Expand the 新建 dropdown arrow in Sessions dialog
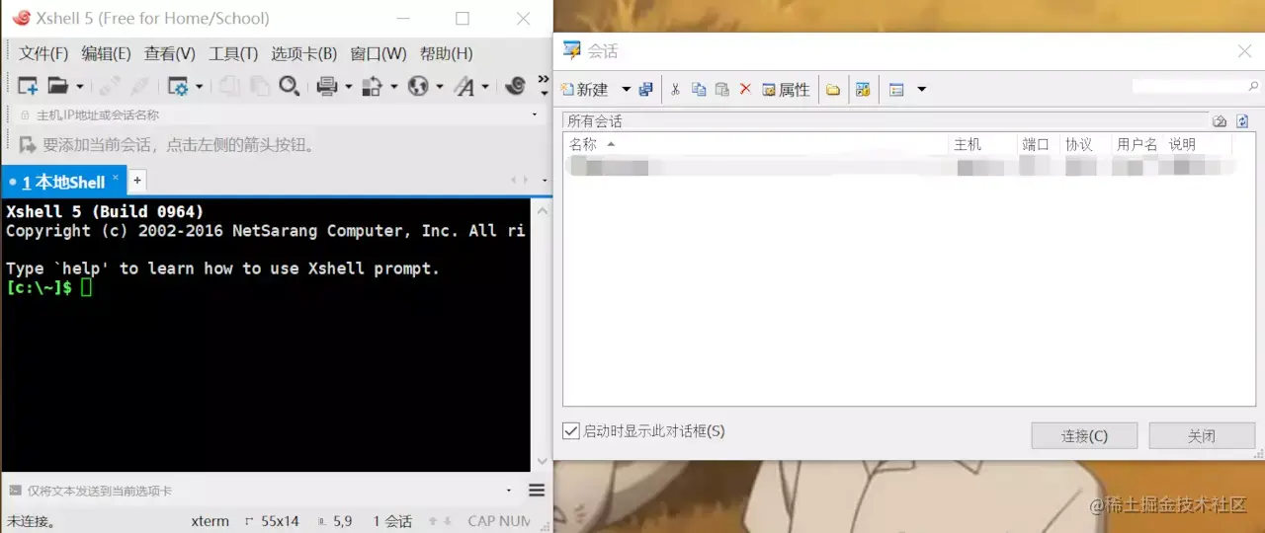The width and height of the screenshot is (1265, 533). point(626,90)
